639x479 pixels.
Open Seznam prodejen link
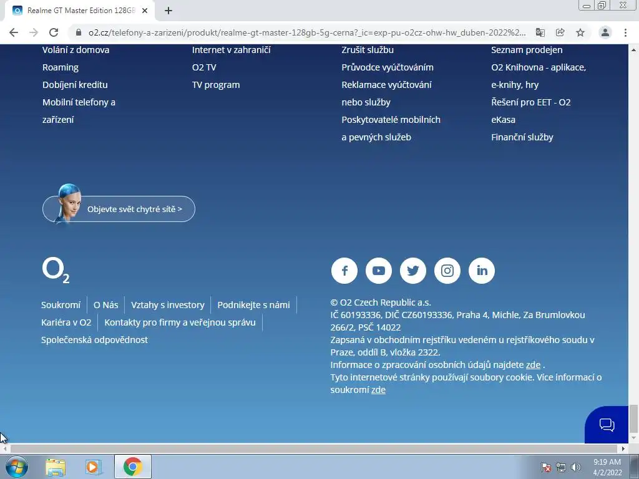(x=527, y=50)
